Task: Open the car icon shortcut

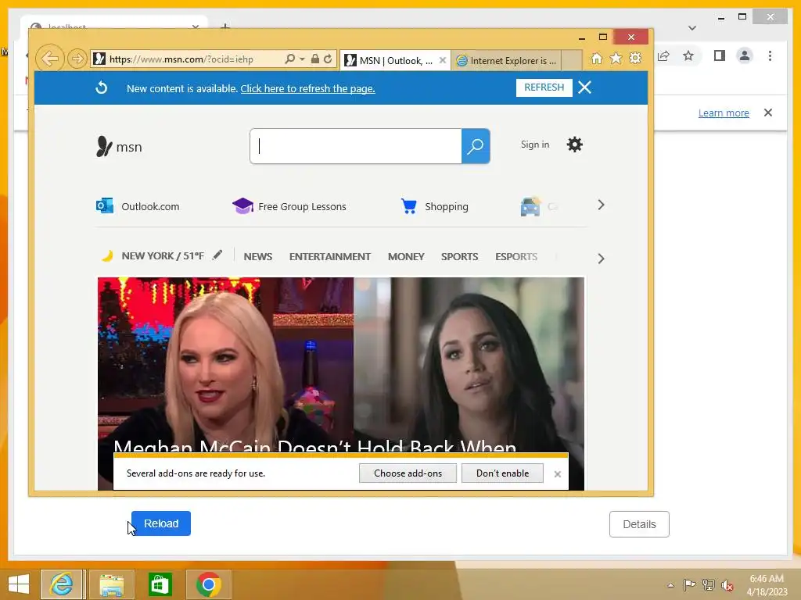Action: pyautogui.click(x=530, y=206)
